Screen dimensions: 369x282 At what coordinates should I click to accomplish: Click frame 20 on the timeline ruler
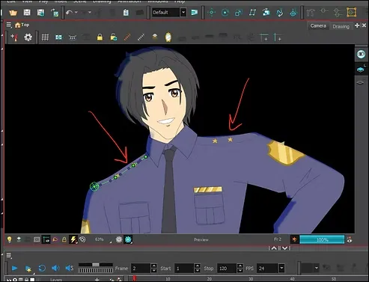pyautogui.click(x=210, y=279)
